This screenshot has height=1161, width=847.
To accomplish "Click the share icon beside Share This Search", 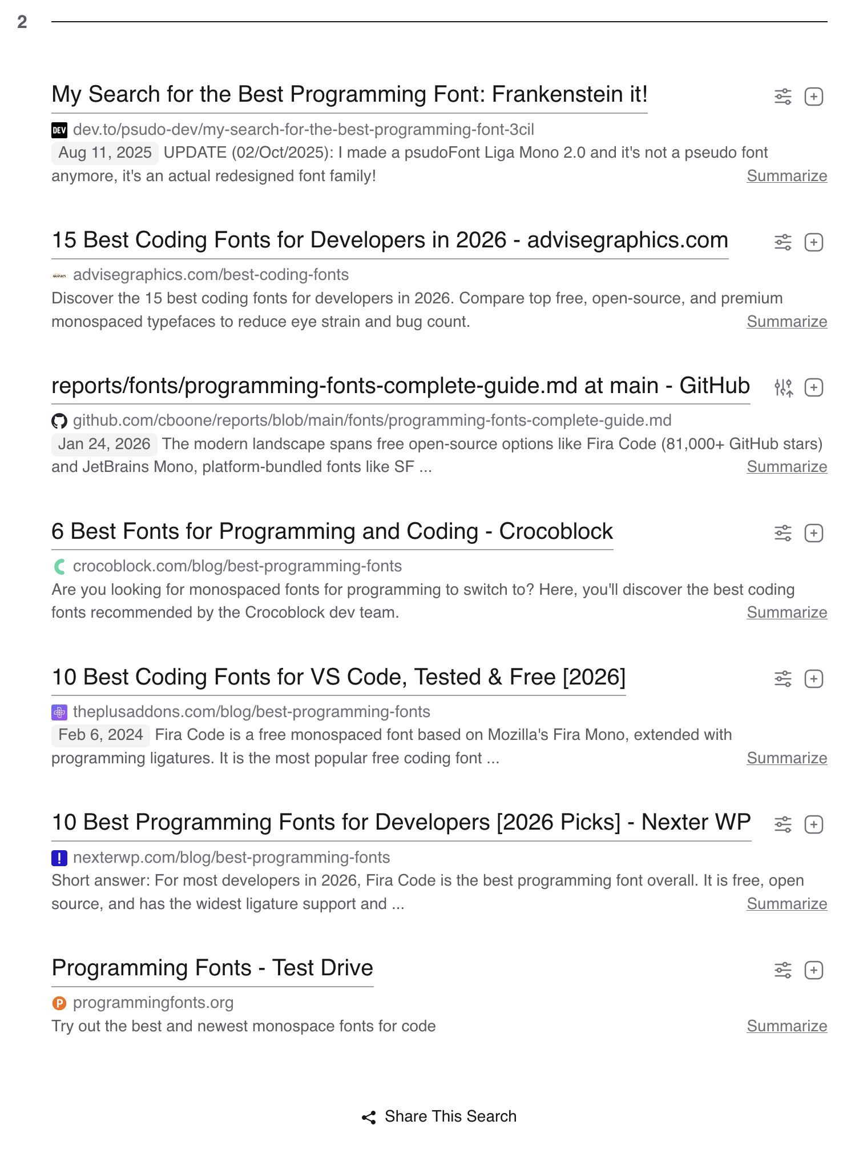I will point(369,1117).
